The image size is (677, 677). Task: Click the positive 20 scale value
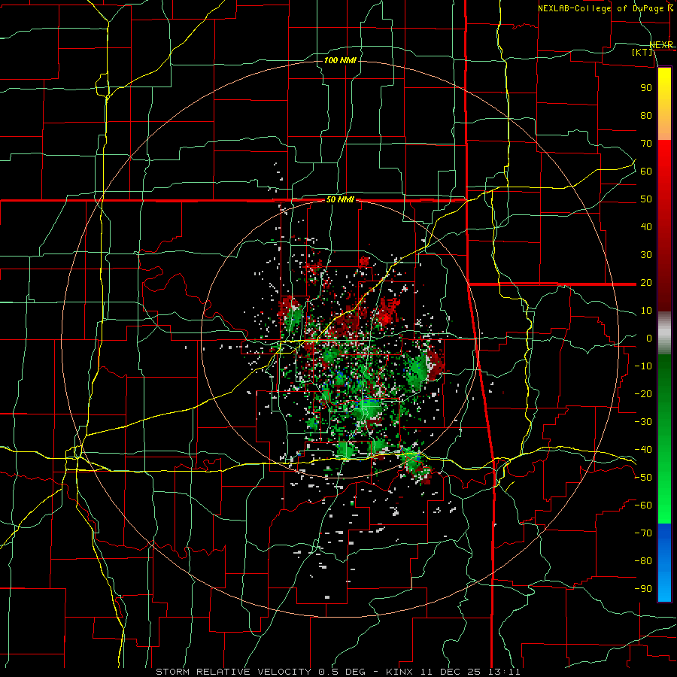(x=646, y=282)
